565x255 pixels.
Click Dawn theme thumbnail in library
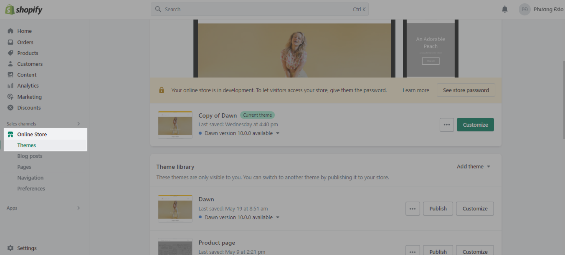click(x=175, y=209)
